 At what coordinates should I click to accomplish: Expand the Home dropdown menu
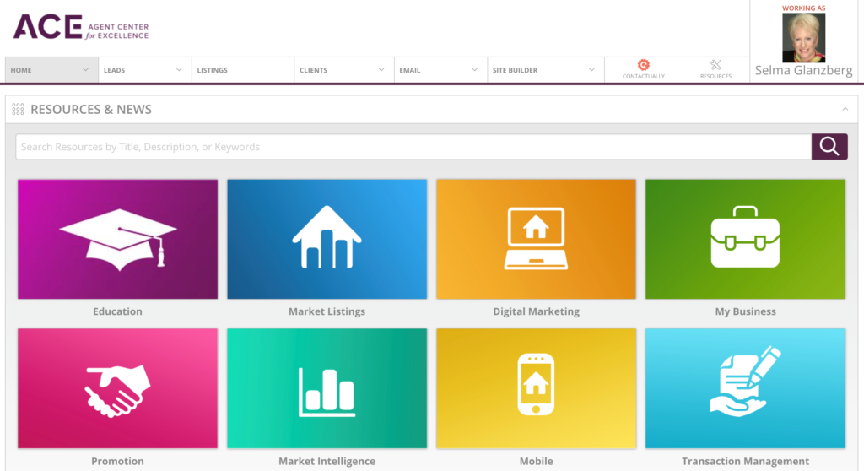coord(85,70)
